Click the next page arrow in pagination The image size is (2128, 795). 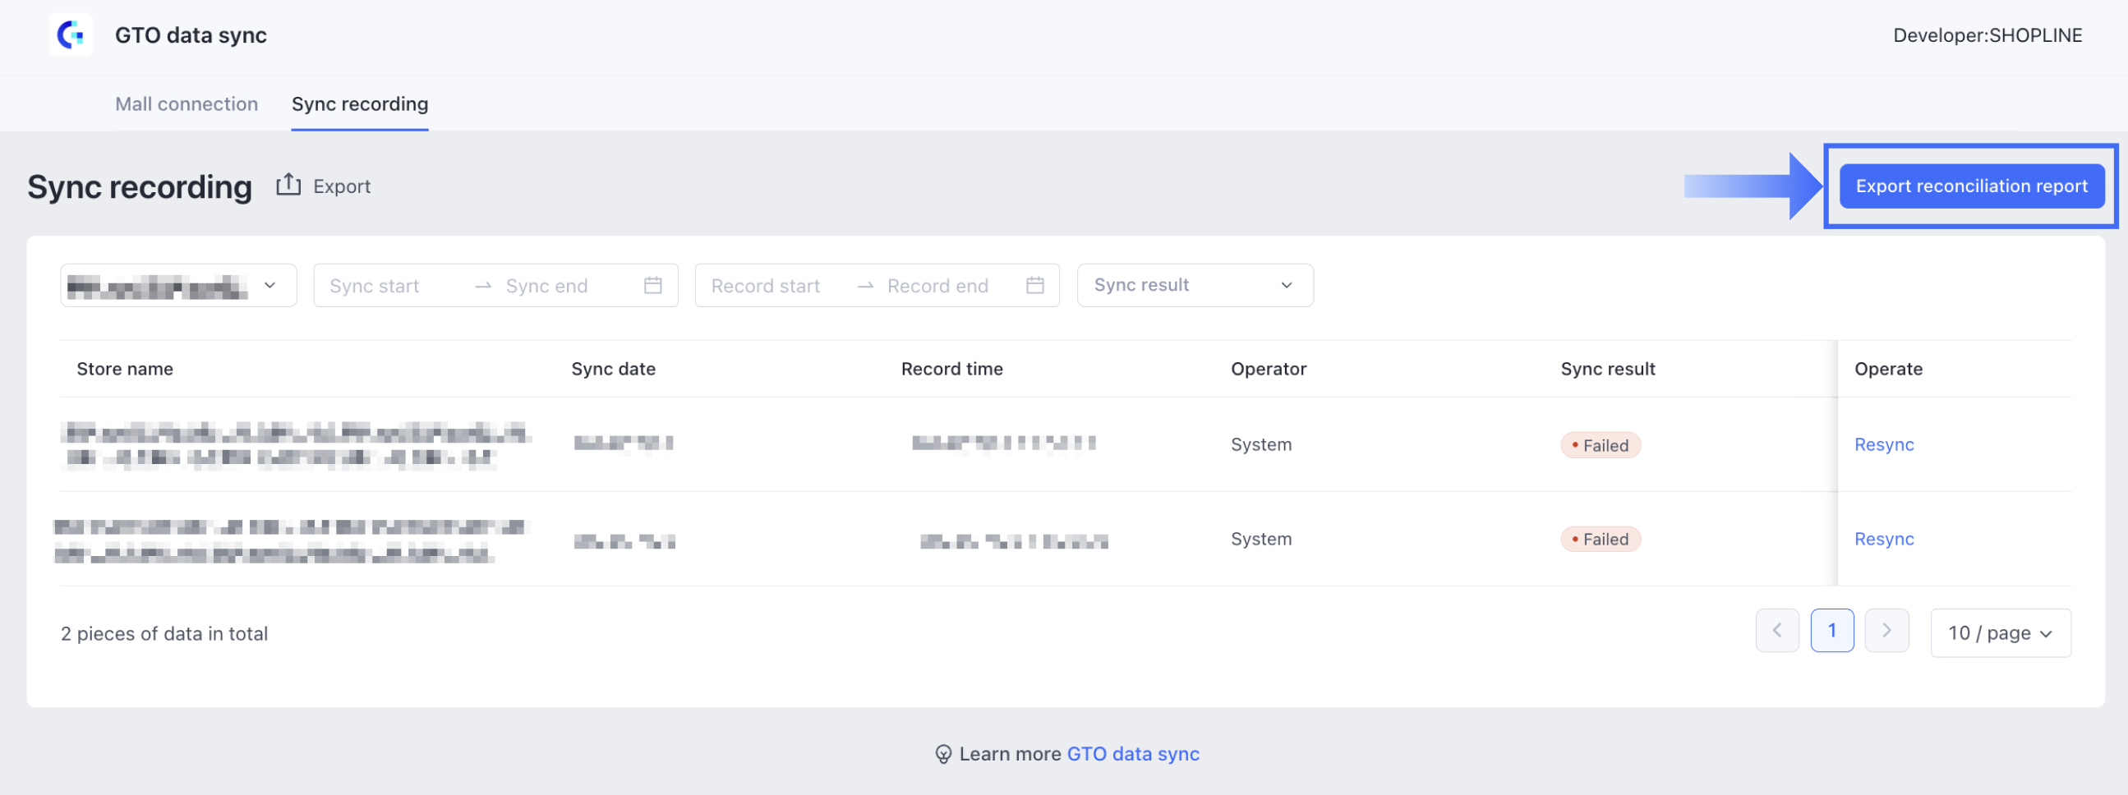point(1886,631)
